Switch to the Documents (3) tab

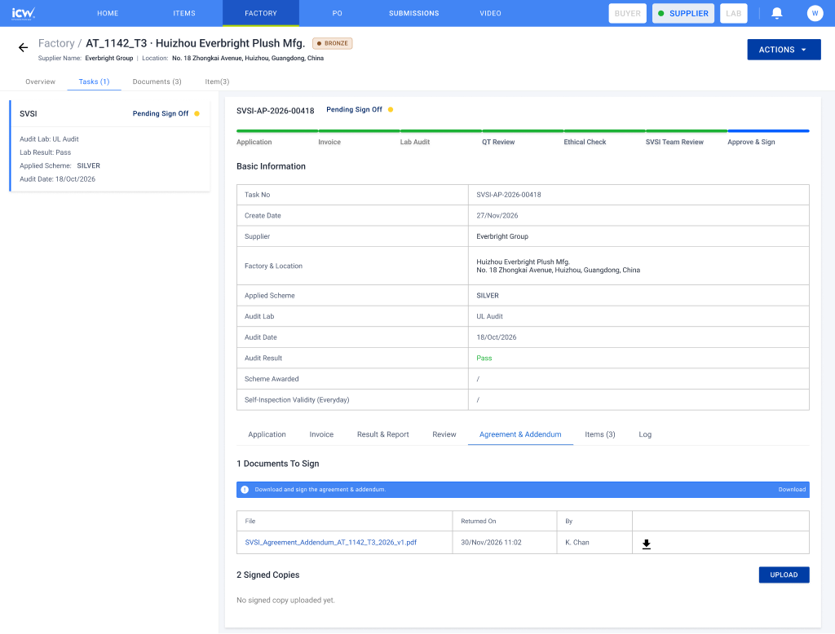point(157,81)
